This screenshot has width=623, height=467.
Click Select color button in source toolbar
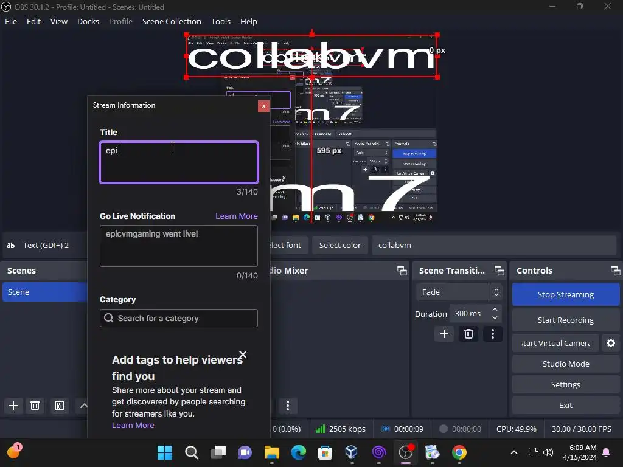point(340,246)
